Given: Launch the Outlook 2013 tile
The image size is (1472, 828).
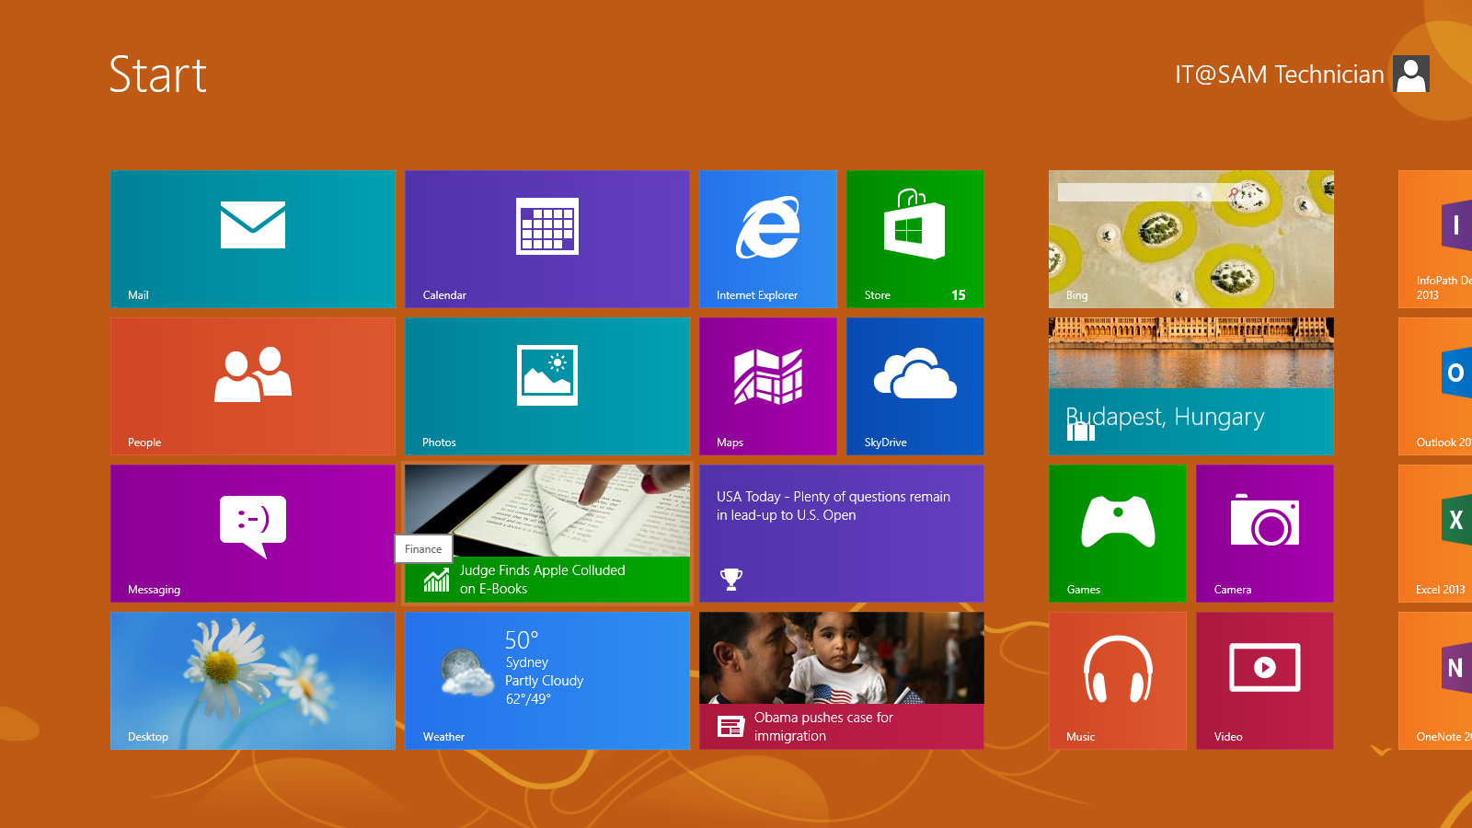Looking at the screenshot, I should coord(1435,386).
